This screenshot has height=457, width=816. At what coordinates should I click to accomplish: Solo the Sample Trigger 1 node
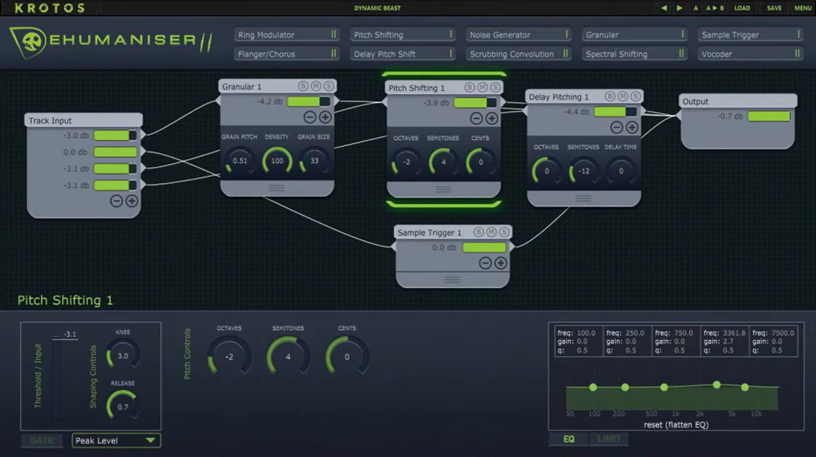pos(504,232)
